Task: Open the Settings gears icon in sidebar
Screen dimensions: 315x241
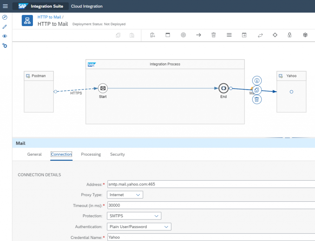Action: click(x=5, y=46)
